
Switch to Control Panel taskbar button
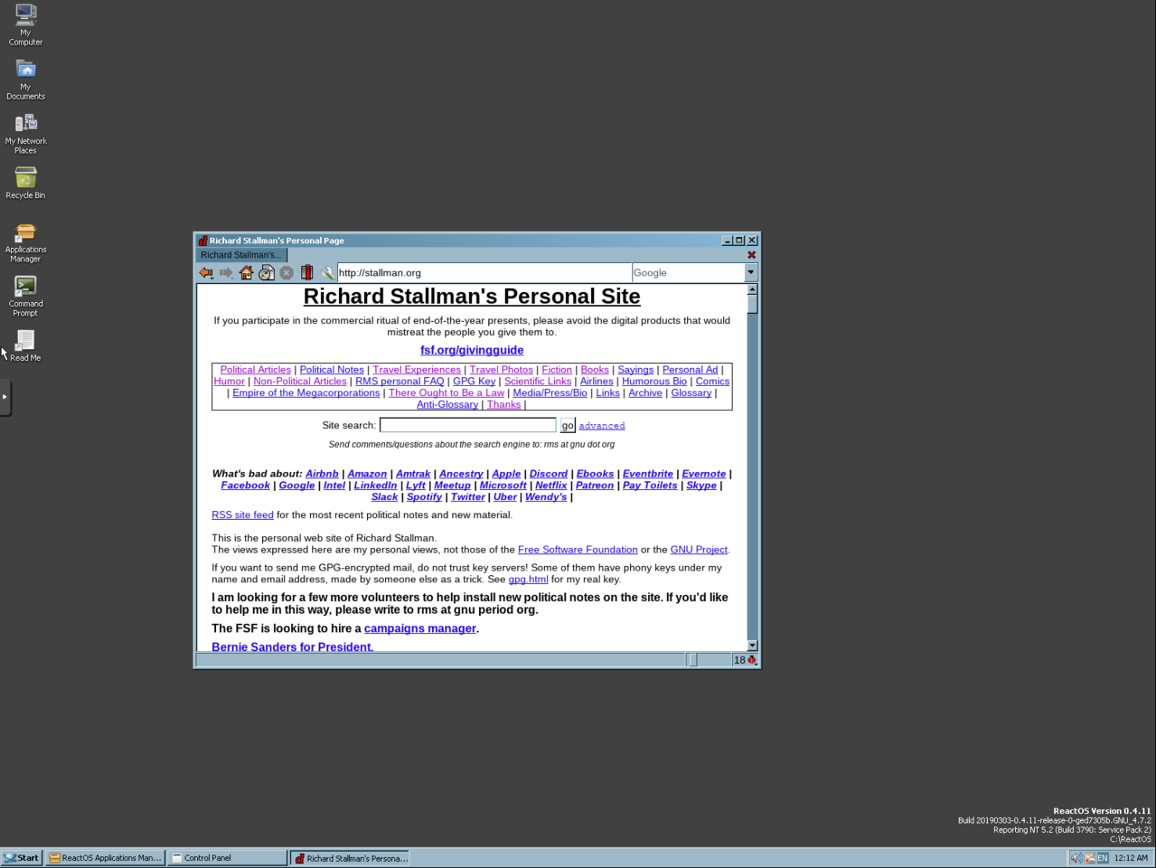[x=227, y=858]
